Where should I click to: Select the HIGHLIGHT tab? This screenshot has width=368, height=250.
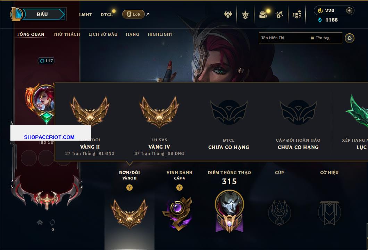160,34
